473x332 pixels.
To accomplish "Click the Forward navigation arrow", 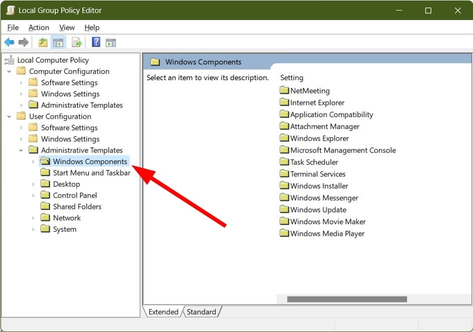I will [x=24, y=42].
